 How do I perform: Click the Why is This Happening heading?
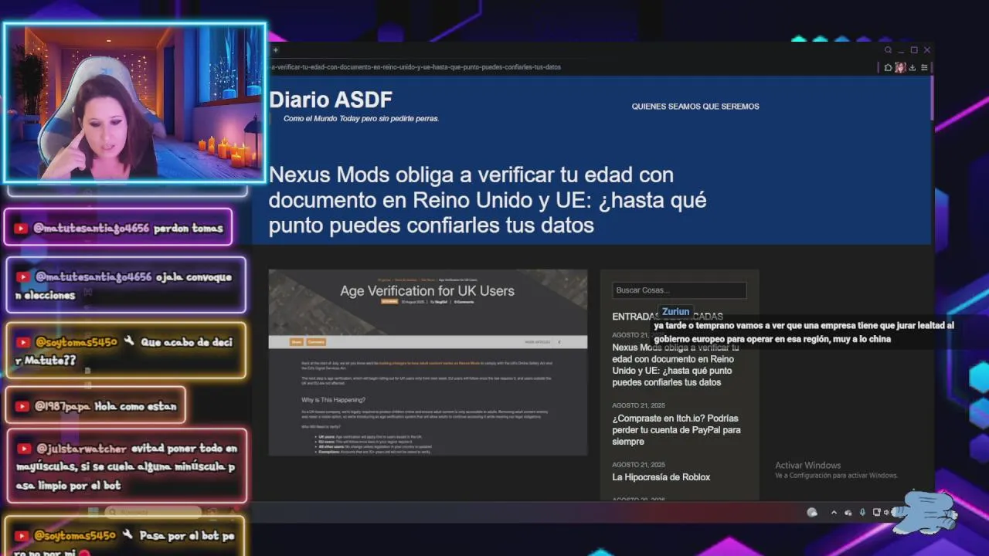point(334,400)
